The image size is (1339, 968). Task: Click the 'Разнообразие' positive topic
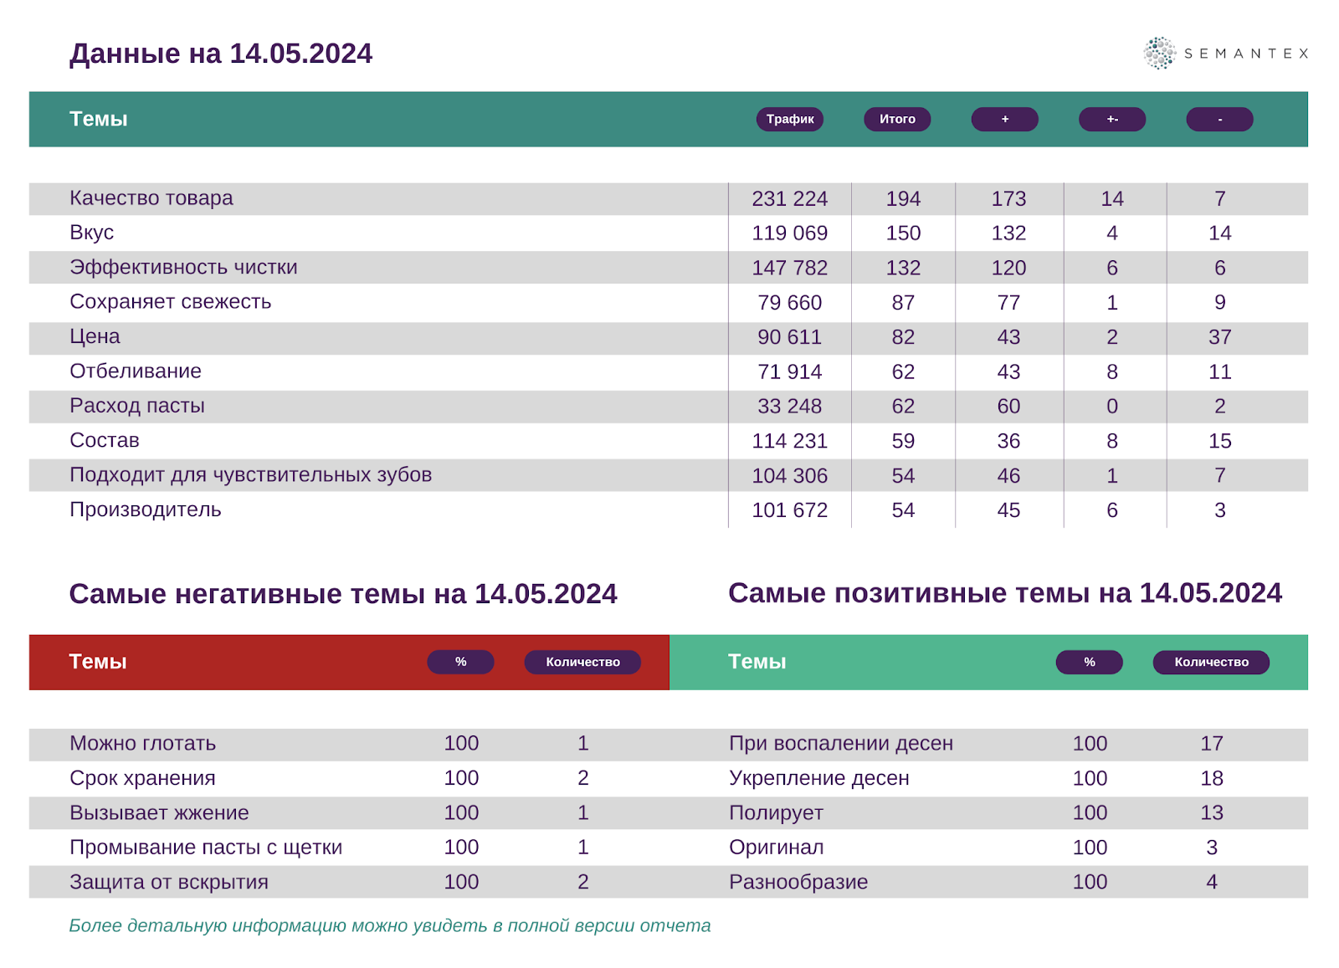coord(798,882)
